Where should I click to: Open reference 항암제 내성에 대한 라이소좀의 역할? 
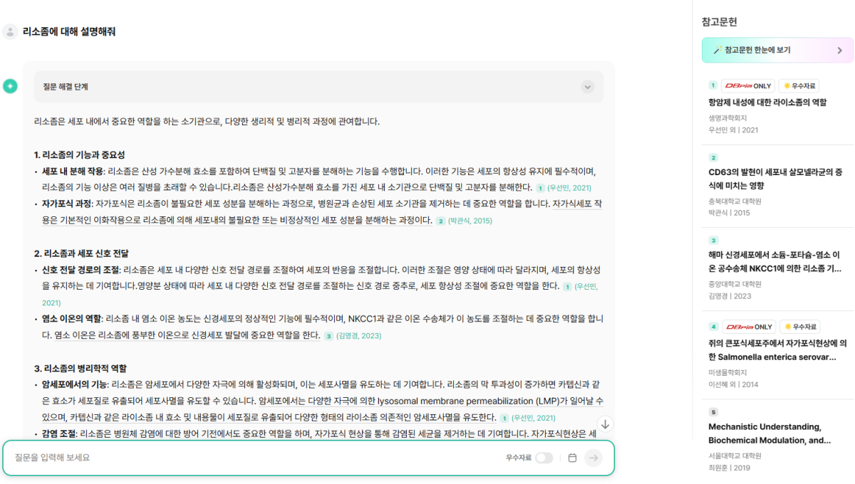tap(766, 103)
